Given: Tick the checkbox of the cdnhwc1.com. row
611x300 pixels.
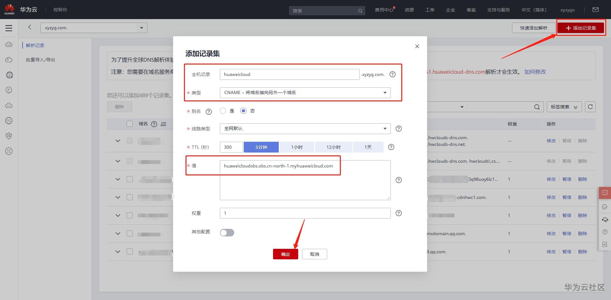Looking at the screenshot, I should tap(130, 197).
